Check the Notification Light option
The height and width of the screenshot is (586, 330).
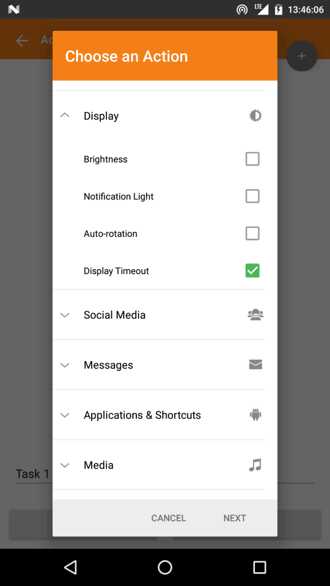253,196
